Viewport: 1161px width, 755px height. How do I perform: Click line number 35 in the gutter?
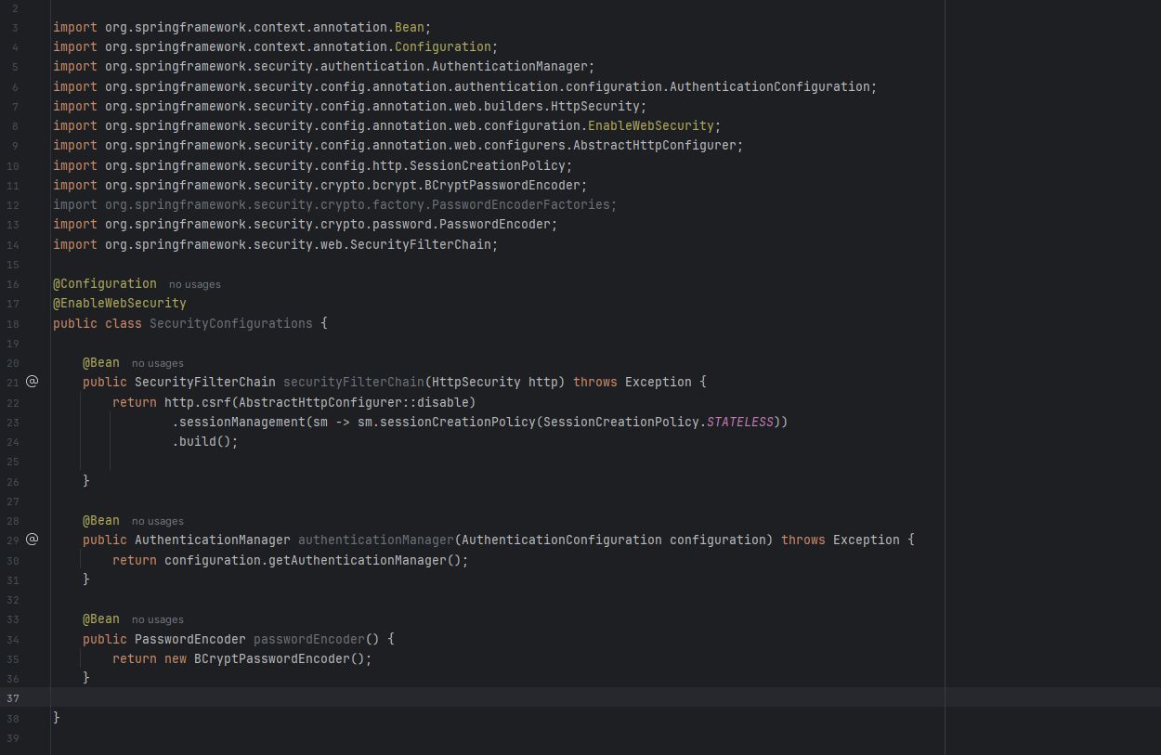click(12, 659)
